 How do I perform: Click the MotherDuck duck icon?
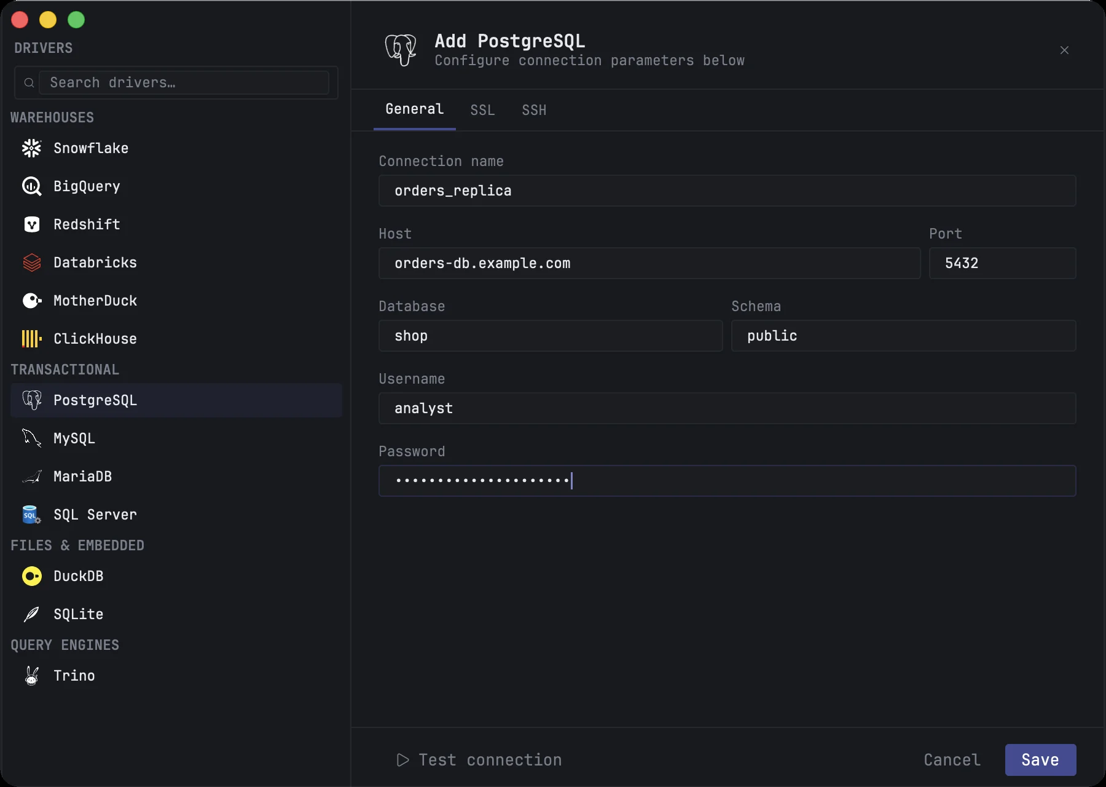tap(32, 301)
